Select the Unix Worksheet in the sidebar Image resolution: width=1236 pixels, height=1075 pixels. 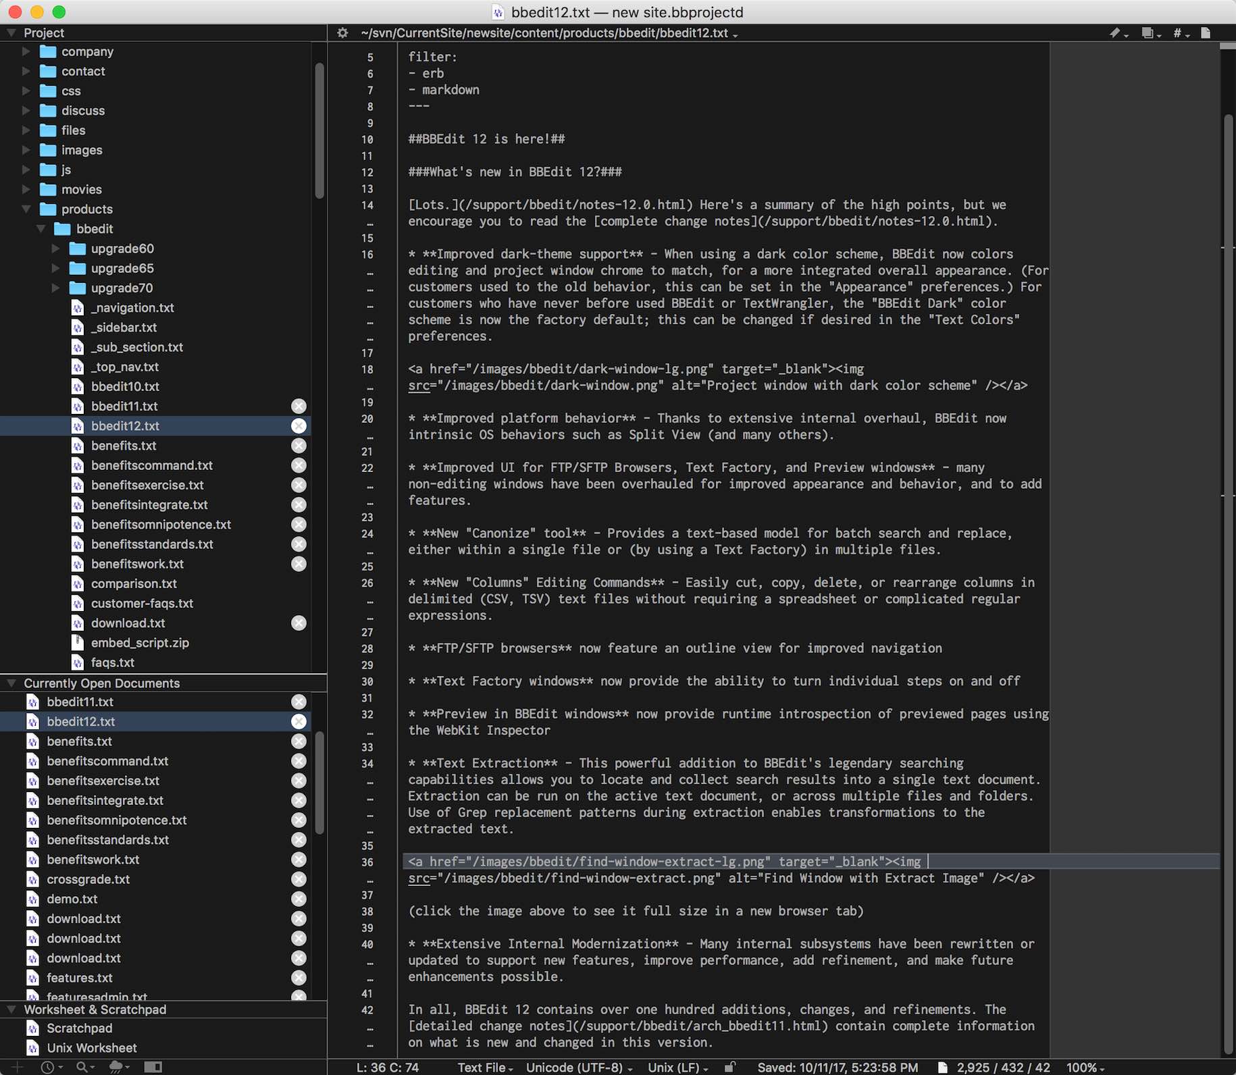(x=91, y=1048)
